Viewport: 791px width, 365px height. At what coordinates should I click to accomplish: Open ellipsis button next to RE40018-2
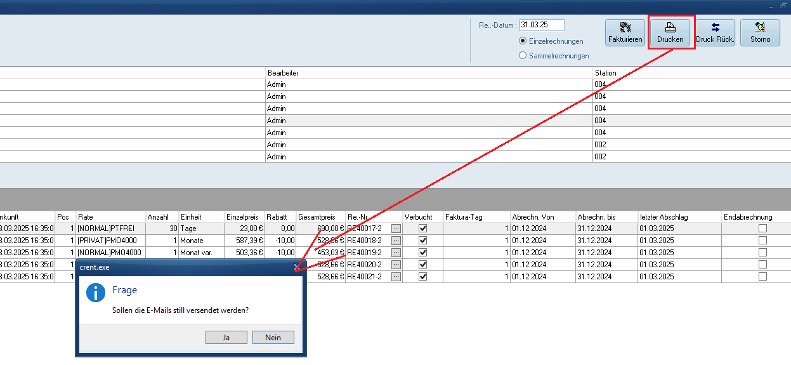click(x=396, y=241)
